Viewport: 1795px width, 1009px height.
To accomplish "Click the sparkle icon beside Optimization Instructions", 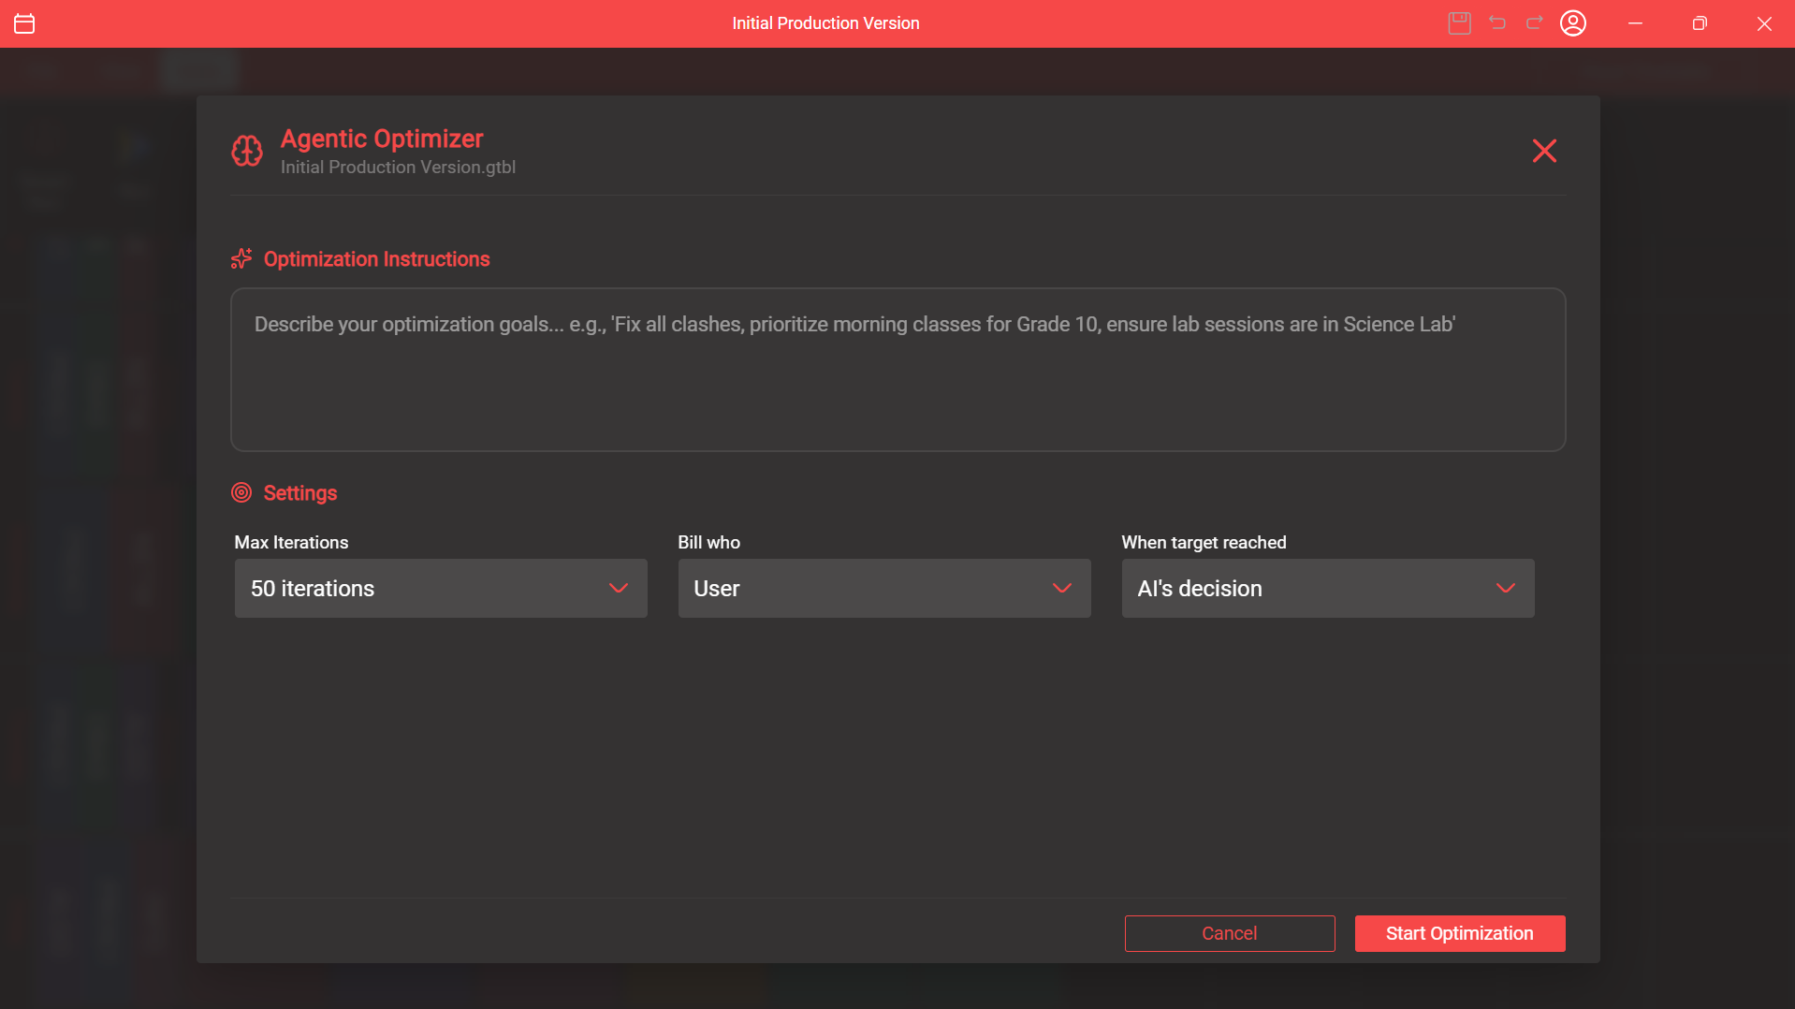I will [241, 259].
